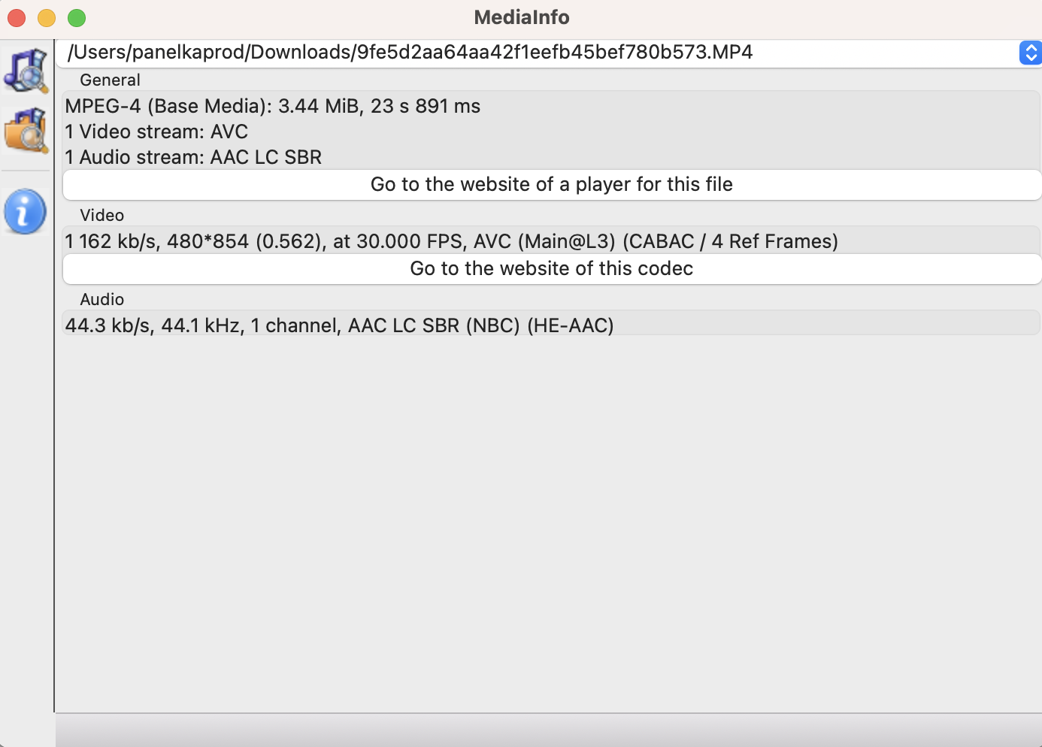This screenshot has height=747, width=1042.
Task: Select the 1 Video stream: AVC line
Action: click(x=156, y=132)
